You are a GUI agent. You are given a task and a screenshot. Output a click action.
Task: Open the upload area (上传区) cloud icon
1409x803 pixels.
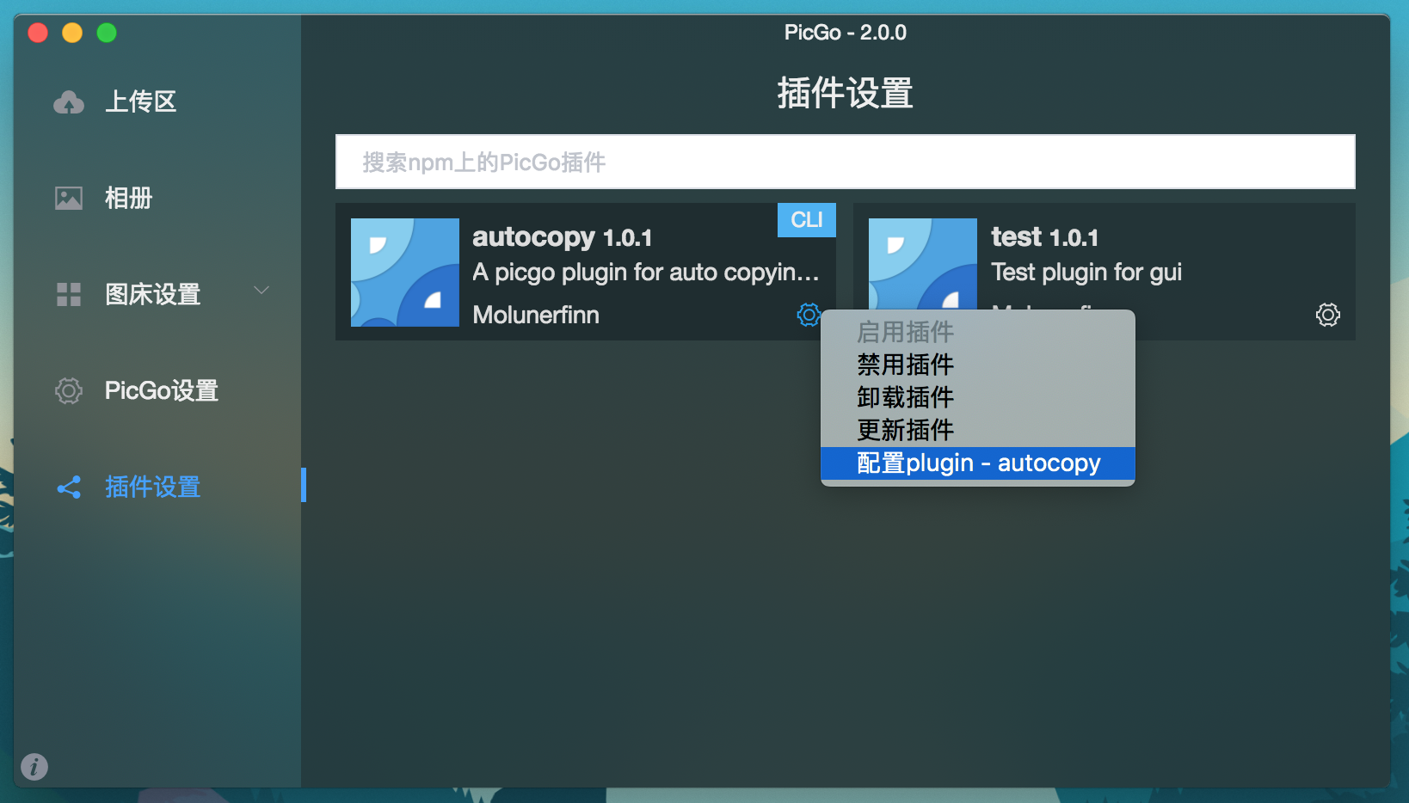tap(69, 102)
